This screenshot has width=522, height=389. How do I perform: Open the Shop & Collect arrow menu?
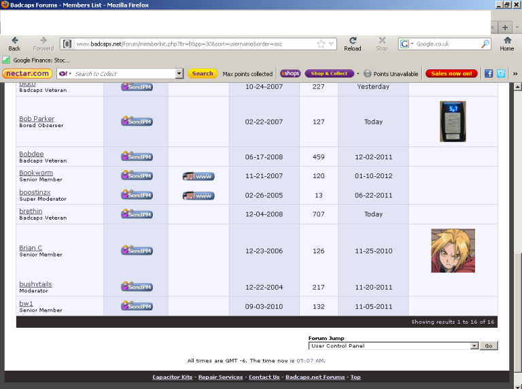(358, 73)
